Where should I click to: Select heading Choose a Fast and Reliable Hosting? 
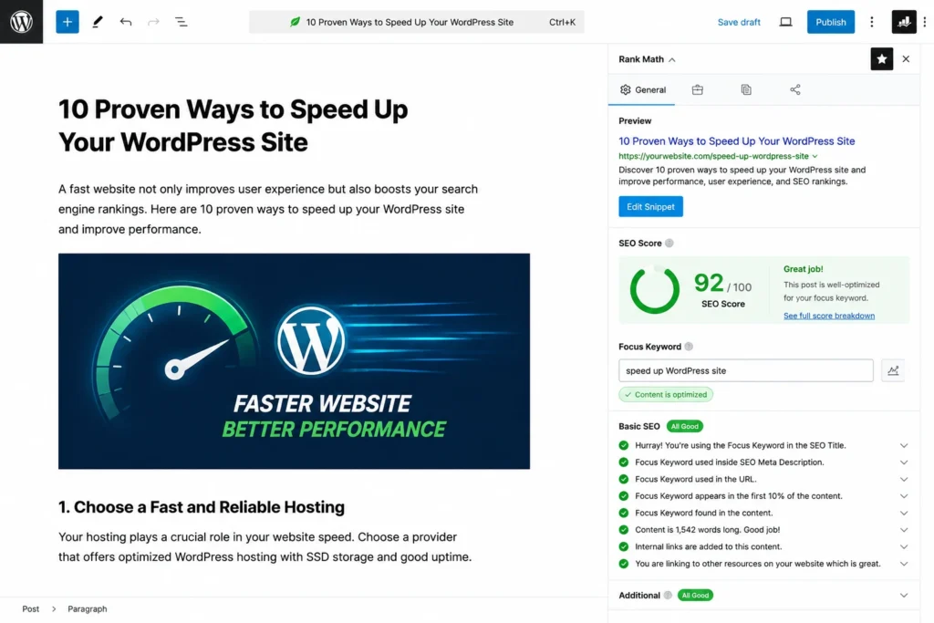(202, 507)
